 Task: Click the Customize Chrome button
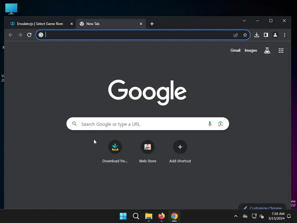pos(262,207)
